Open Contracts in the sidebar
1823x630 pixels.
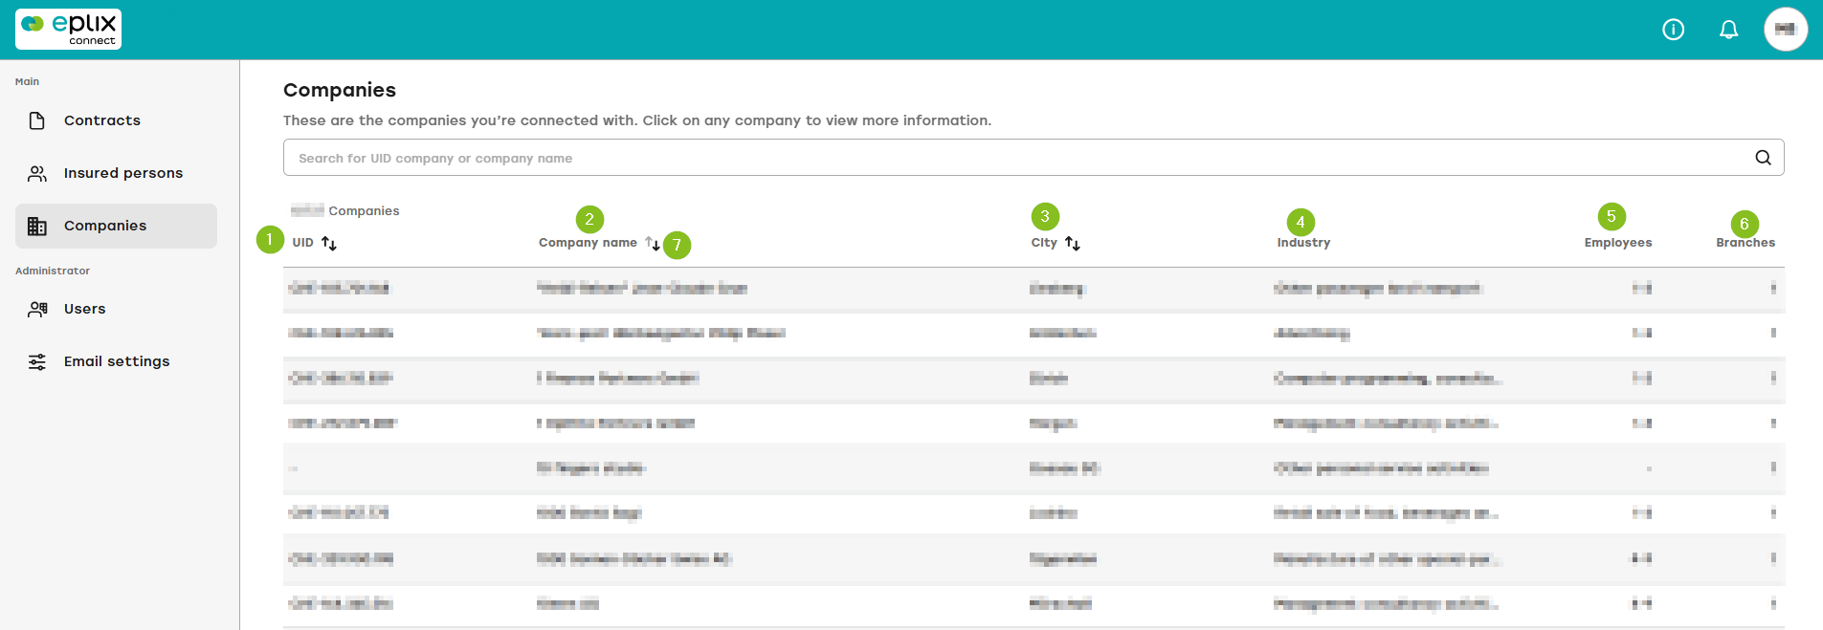tap(116, 120)
